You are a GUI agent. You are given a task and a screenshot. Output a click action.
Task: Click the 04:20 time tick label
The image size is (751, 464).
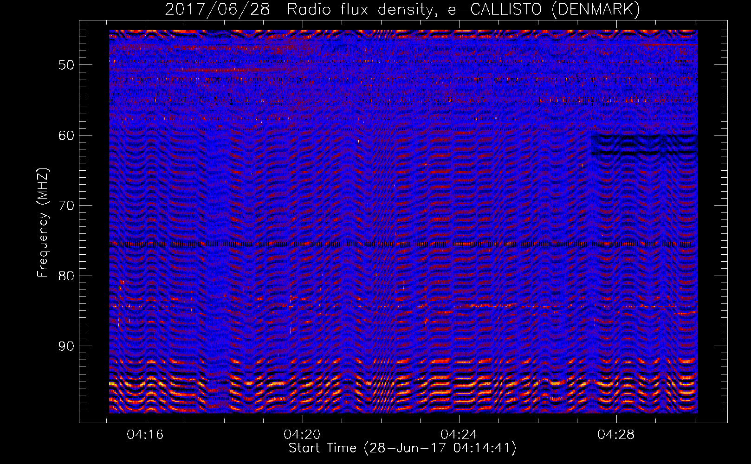302,435
